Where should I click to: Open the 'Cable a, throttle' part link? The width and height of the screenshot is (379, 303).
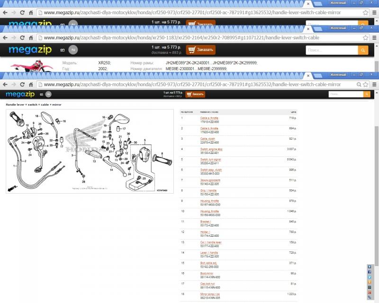[x=209, y=118]
